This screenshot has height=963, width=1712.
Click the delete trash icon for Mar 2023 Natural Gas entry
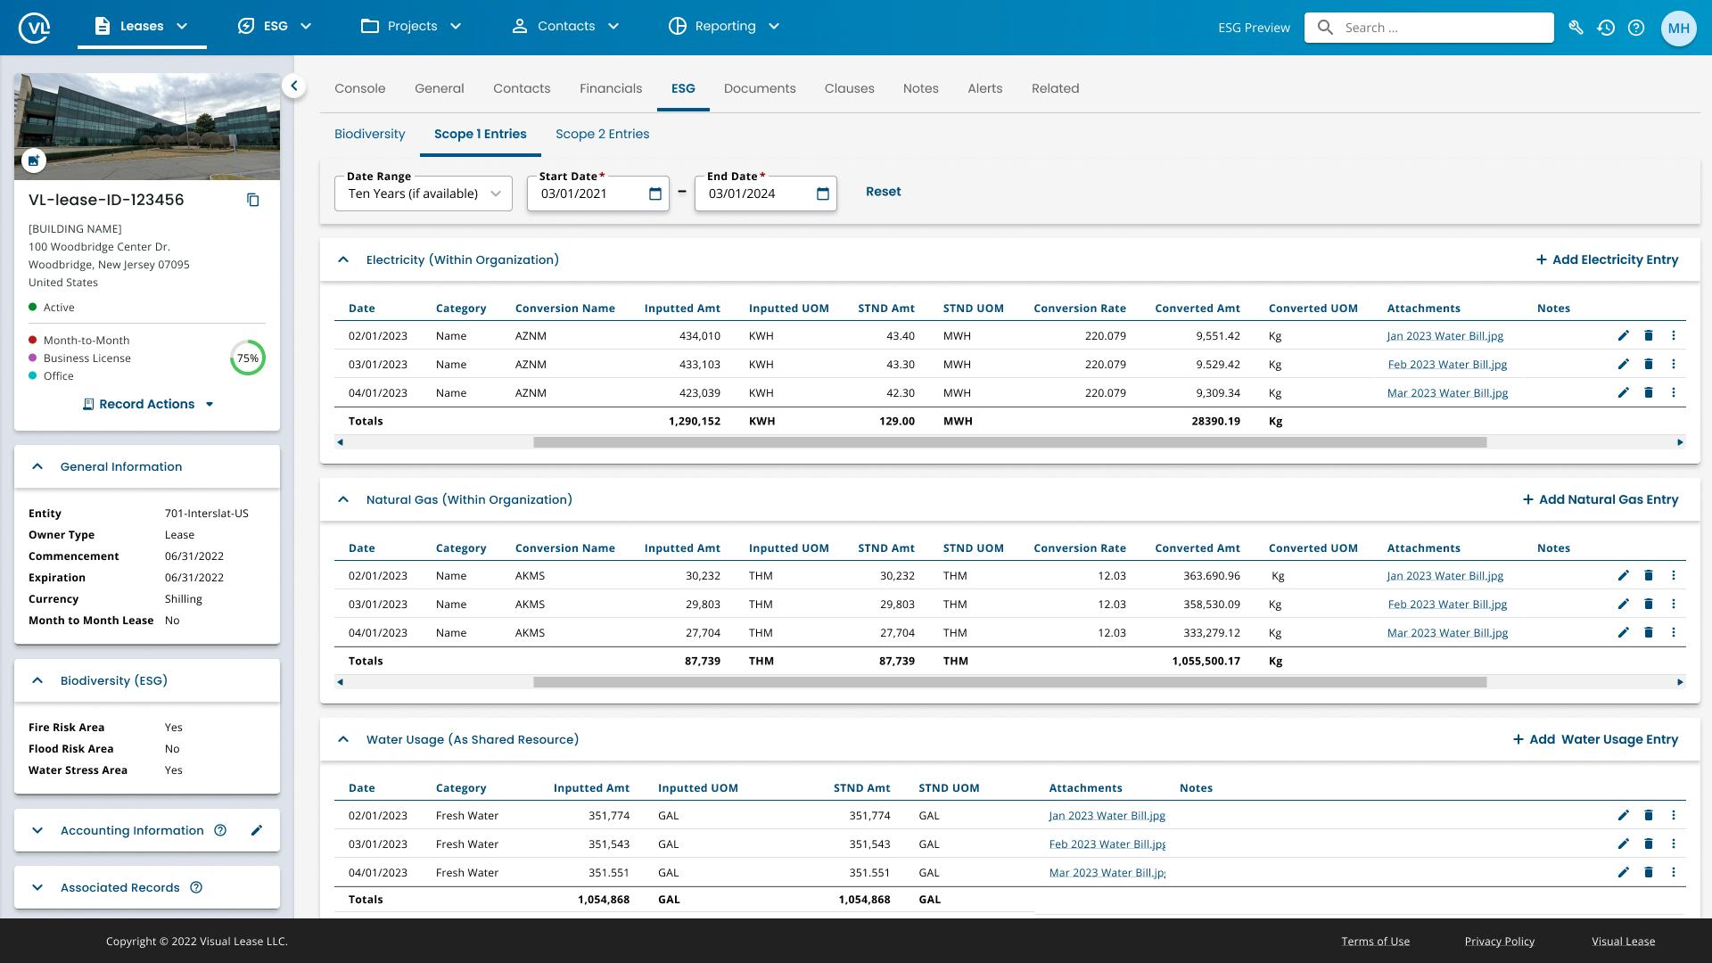pos(1649,632)
